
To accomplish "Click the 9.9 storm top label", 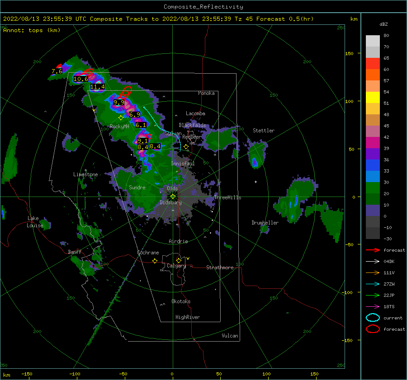I will [119, 103].
